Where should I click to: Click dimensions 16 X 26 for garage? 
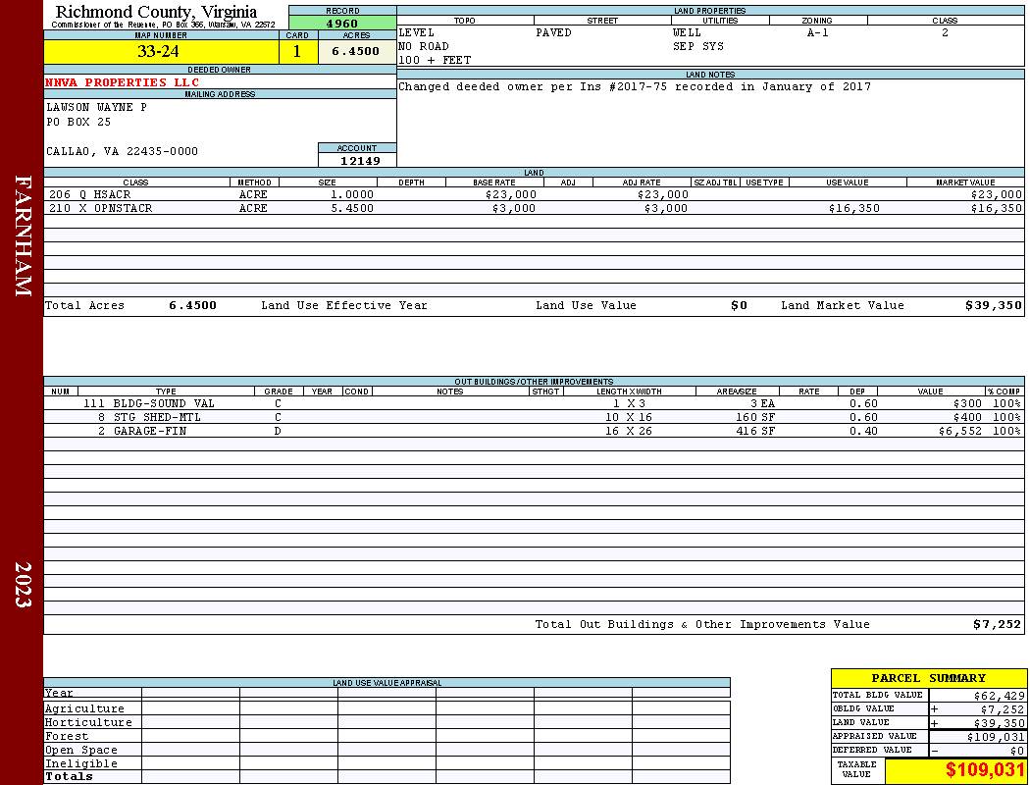click(629, 431)
